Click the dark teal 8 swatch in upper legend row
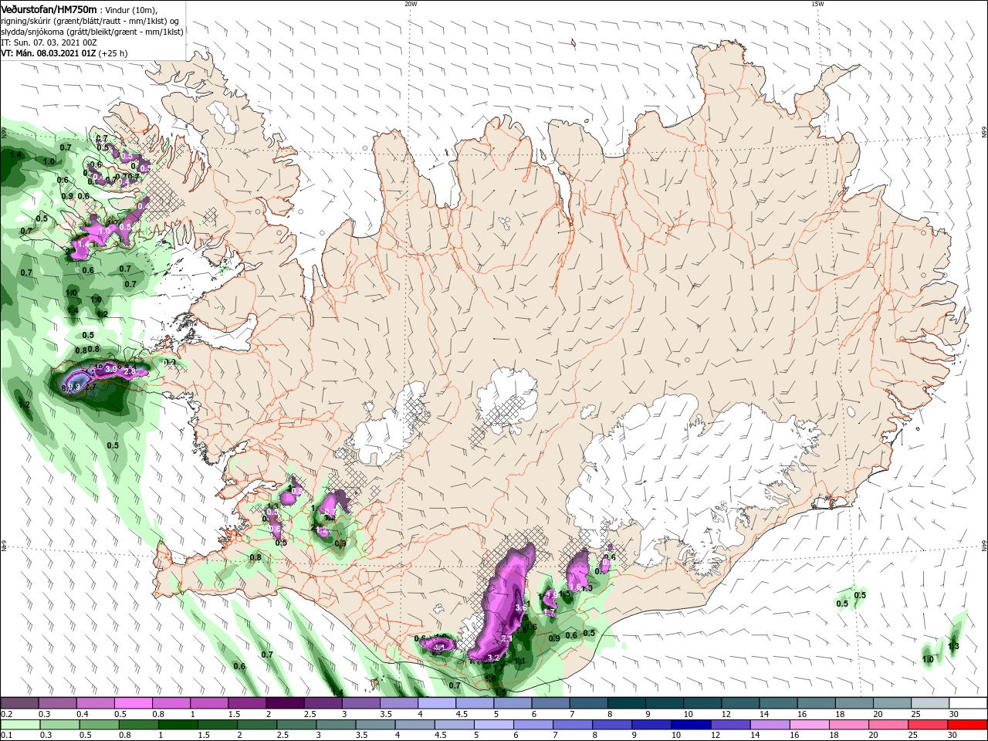This screenshot has width=988, height=741. (625, 703)
